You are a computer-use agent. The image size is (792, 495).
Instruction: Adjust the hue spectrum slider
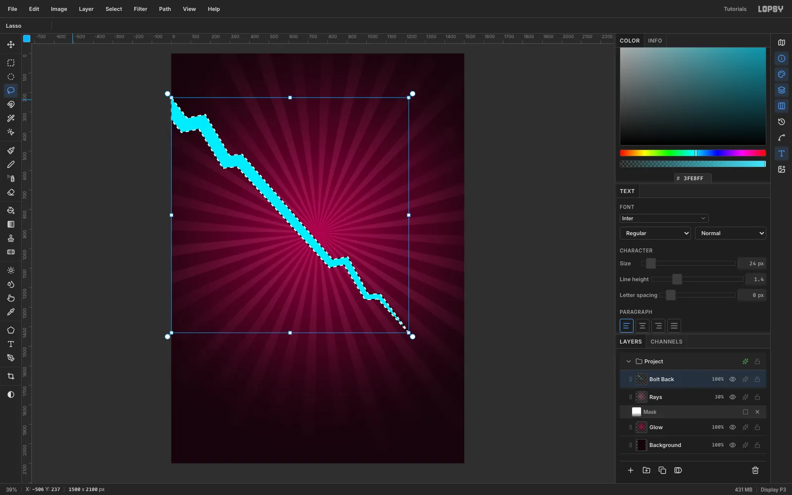(693, 153)
